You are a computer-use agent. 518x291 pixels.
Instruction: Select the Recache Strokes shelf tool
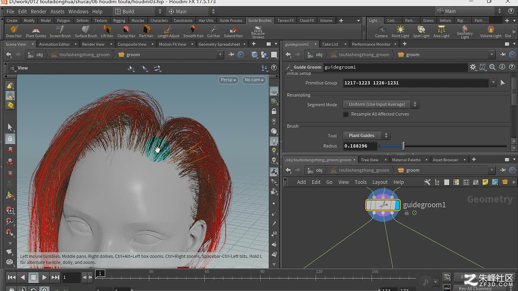tap(258, 32)
